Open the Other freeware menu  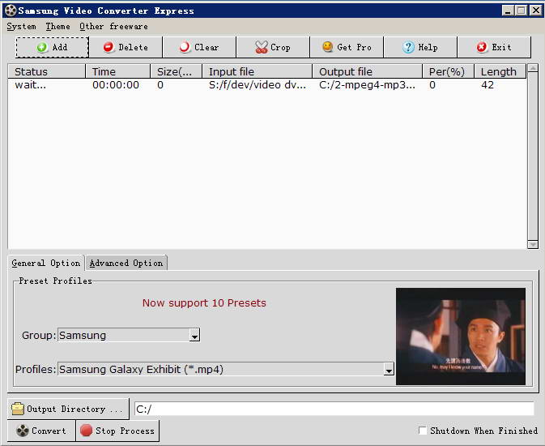tap(113, 27)
